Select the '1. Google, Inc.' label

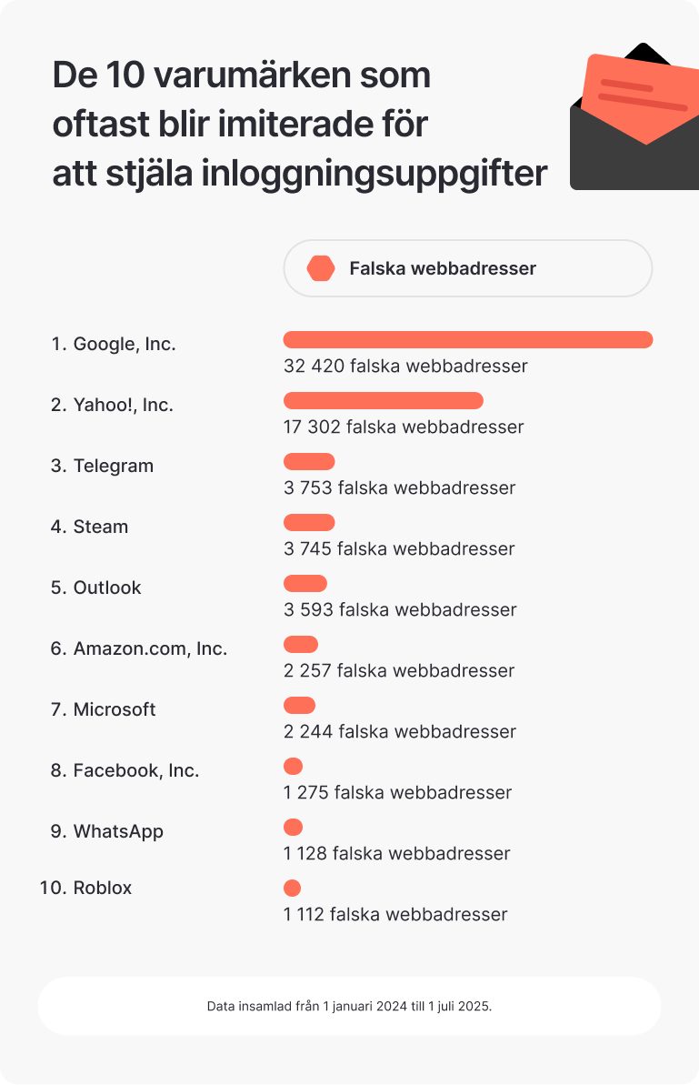point(114,345)
